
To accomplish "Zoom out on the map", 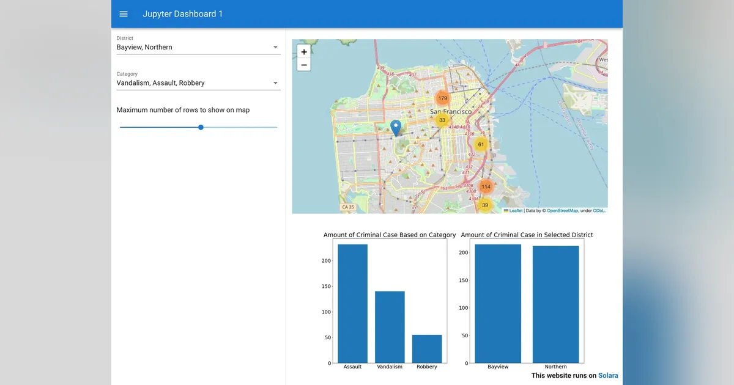I will [x=304, y=65].
